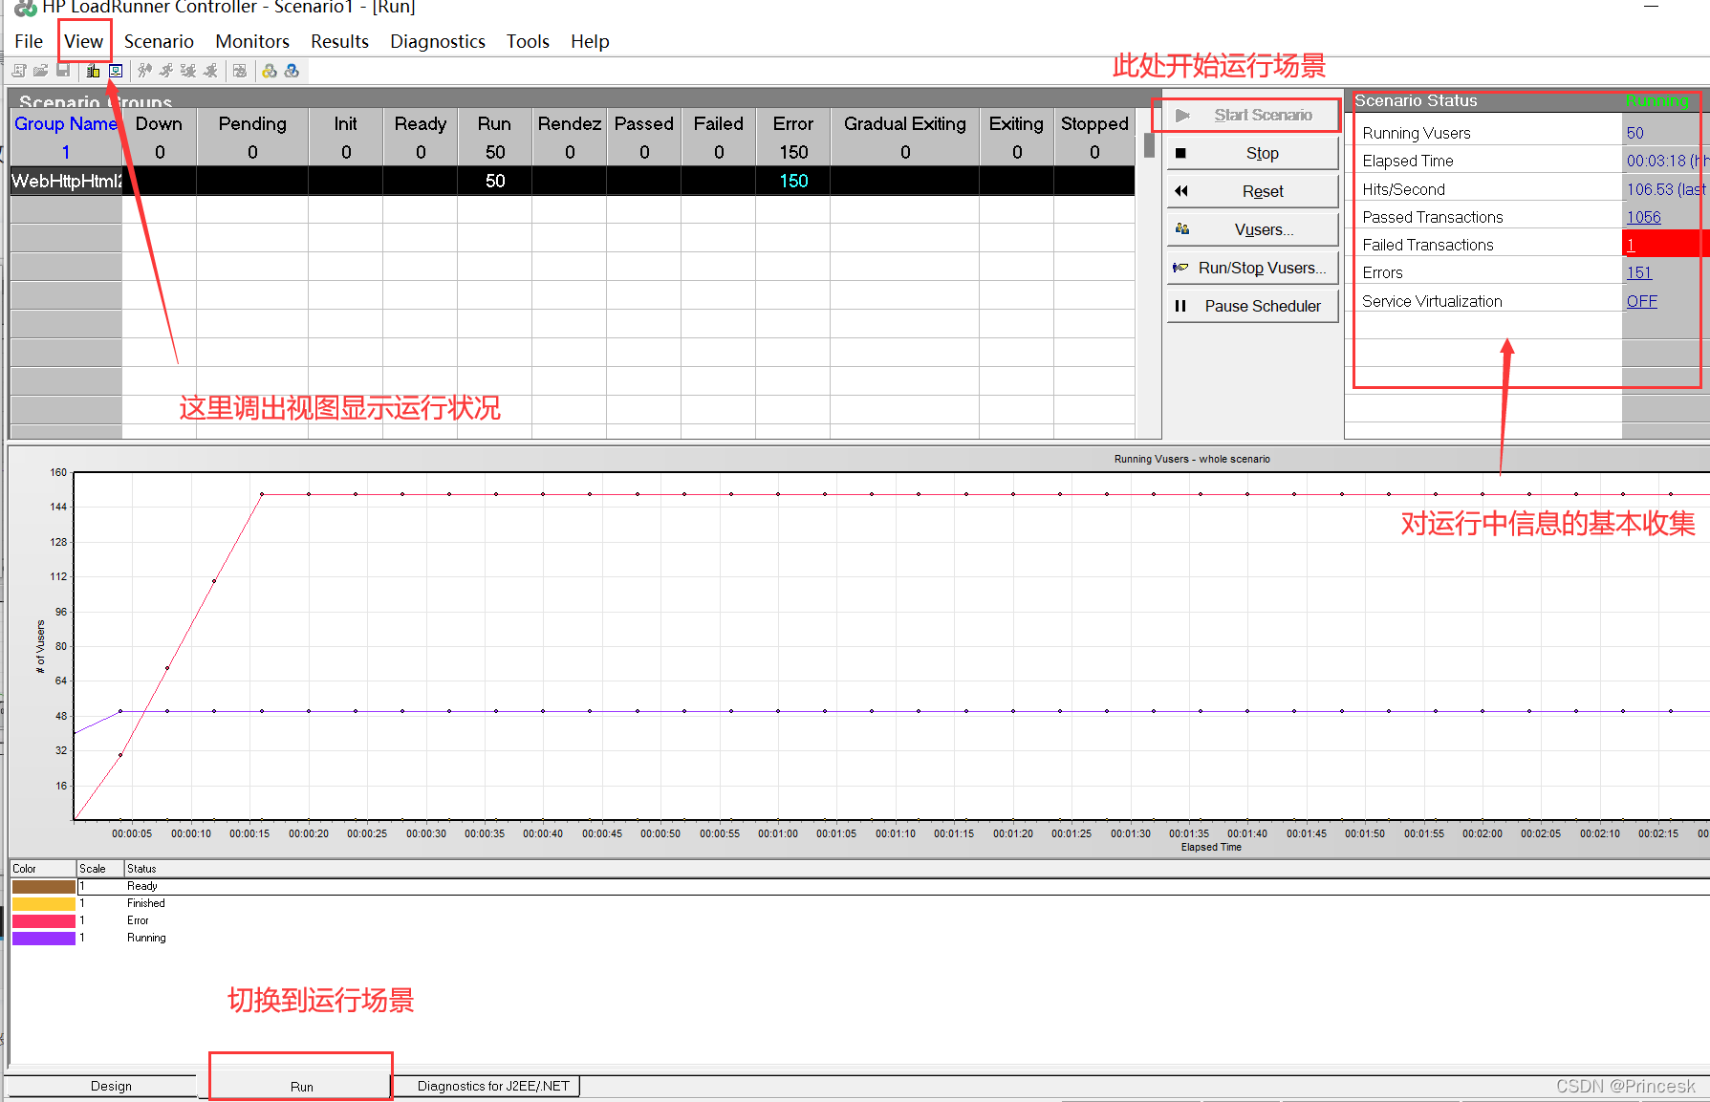Screen dimensions: 1710x1102
Task: Select the pink Error color swatch
Action: point(44,920)
